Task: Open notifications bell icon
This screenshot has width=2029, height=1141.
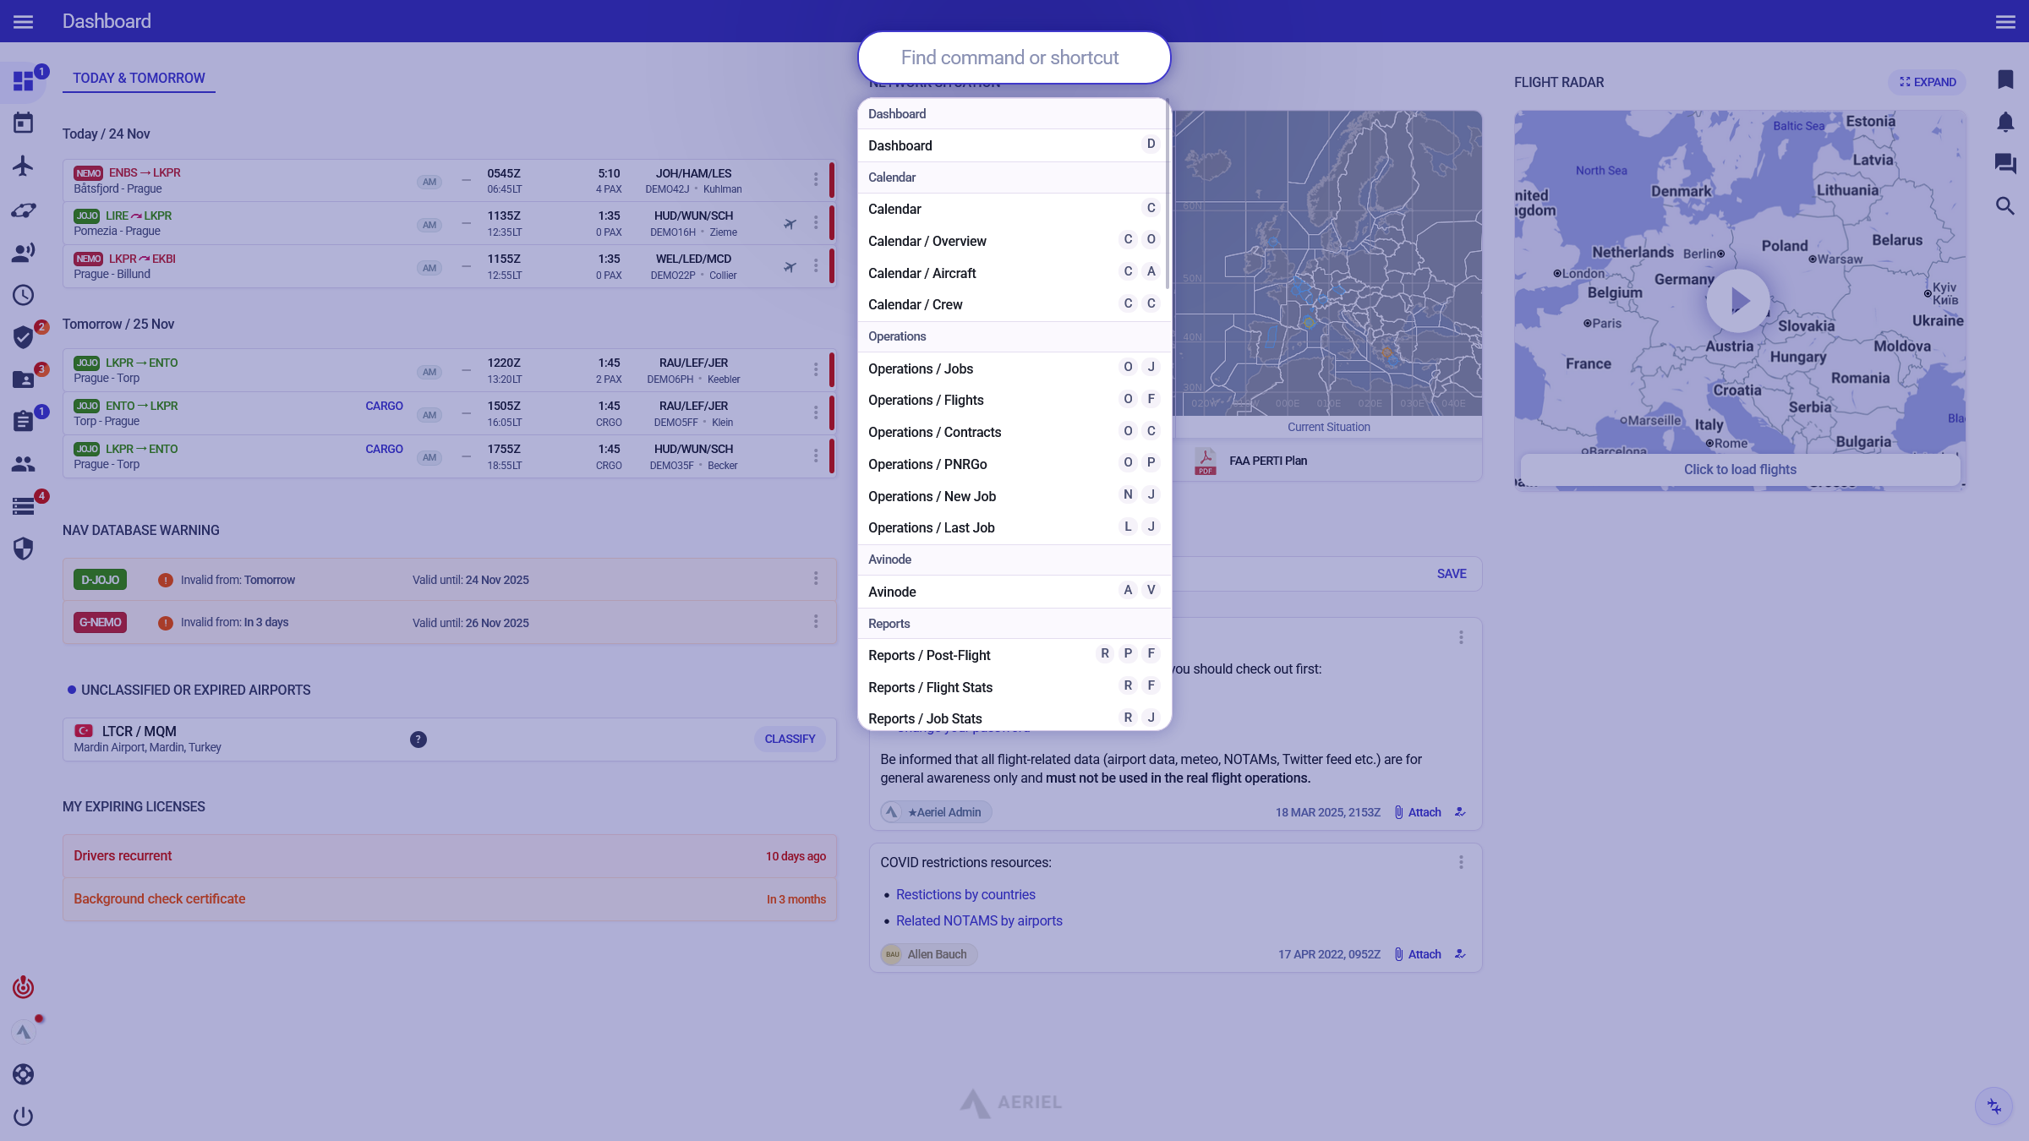Action: pyautogui.click(x=2004, y=123)
